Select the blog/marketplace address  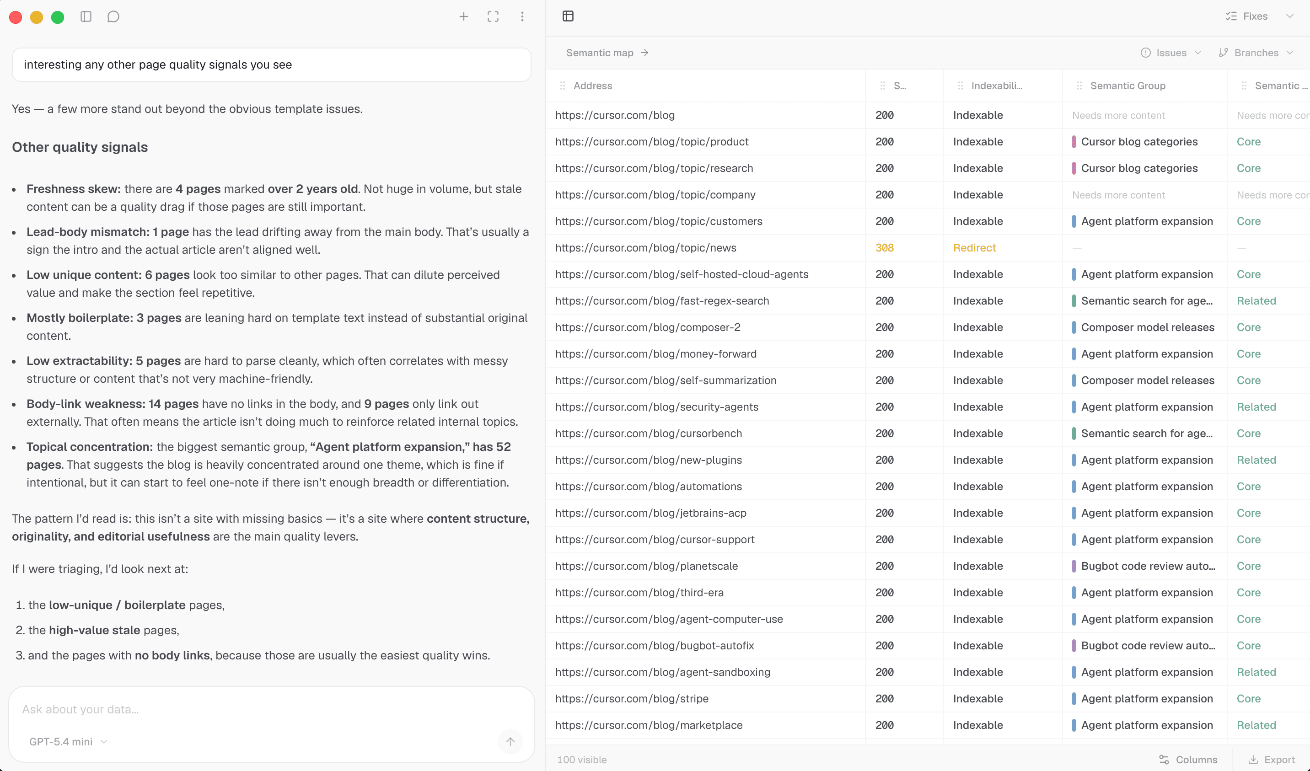point(649,725)
